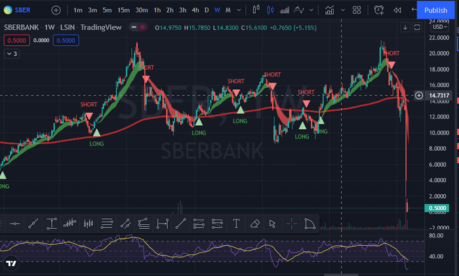Switch to the 3m timeframe
Screen dimensions: 459x276
(x=92, y=10)
